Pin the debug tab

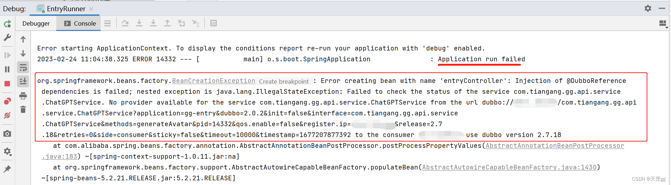pyautogui.click(x=7, y=169)
